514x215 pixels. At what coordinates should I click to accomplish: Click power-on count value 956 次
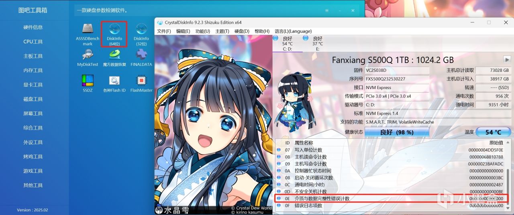pos(493,96)
